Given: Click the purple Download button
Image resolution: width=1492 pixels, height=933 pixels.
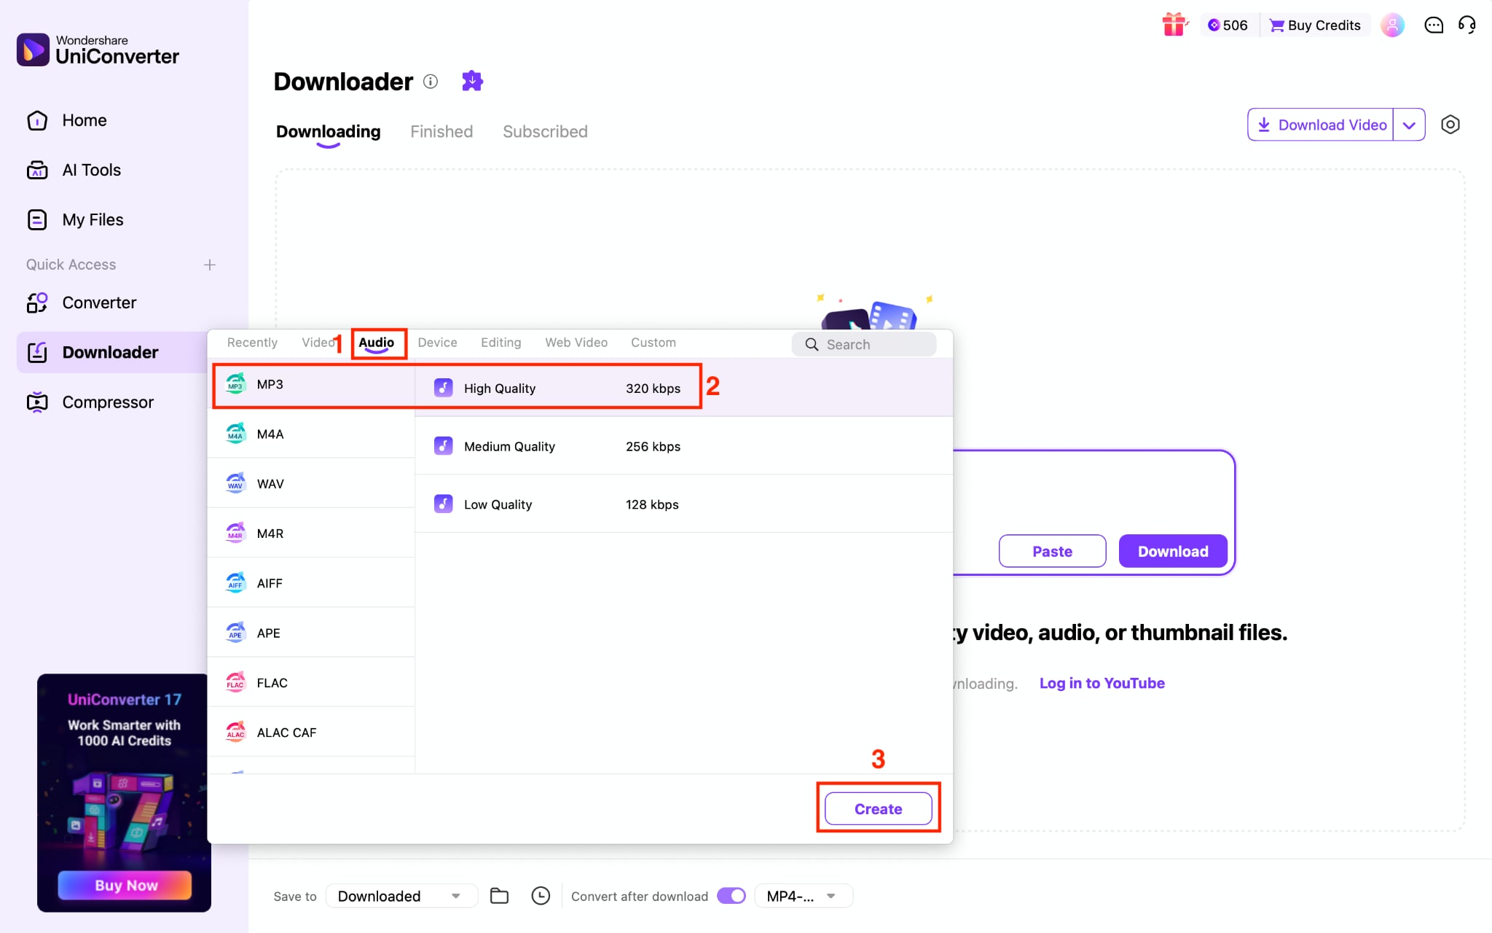Looking at the screenshot, I should pos(1173,552).
